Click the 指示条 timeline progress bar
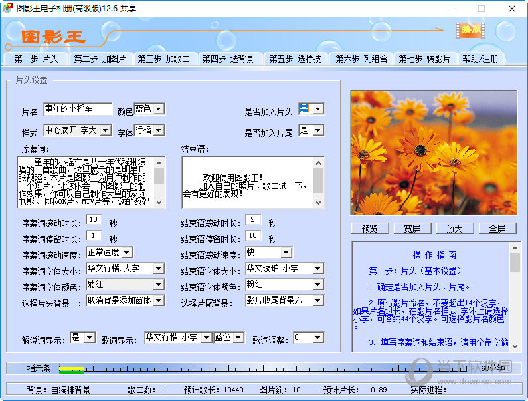 [266, 368]
